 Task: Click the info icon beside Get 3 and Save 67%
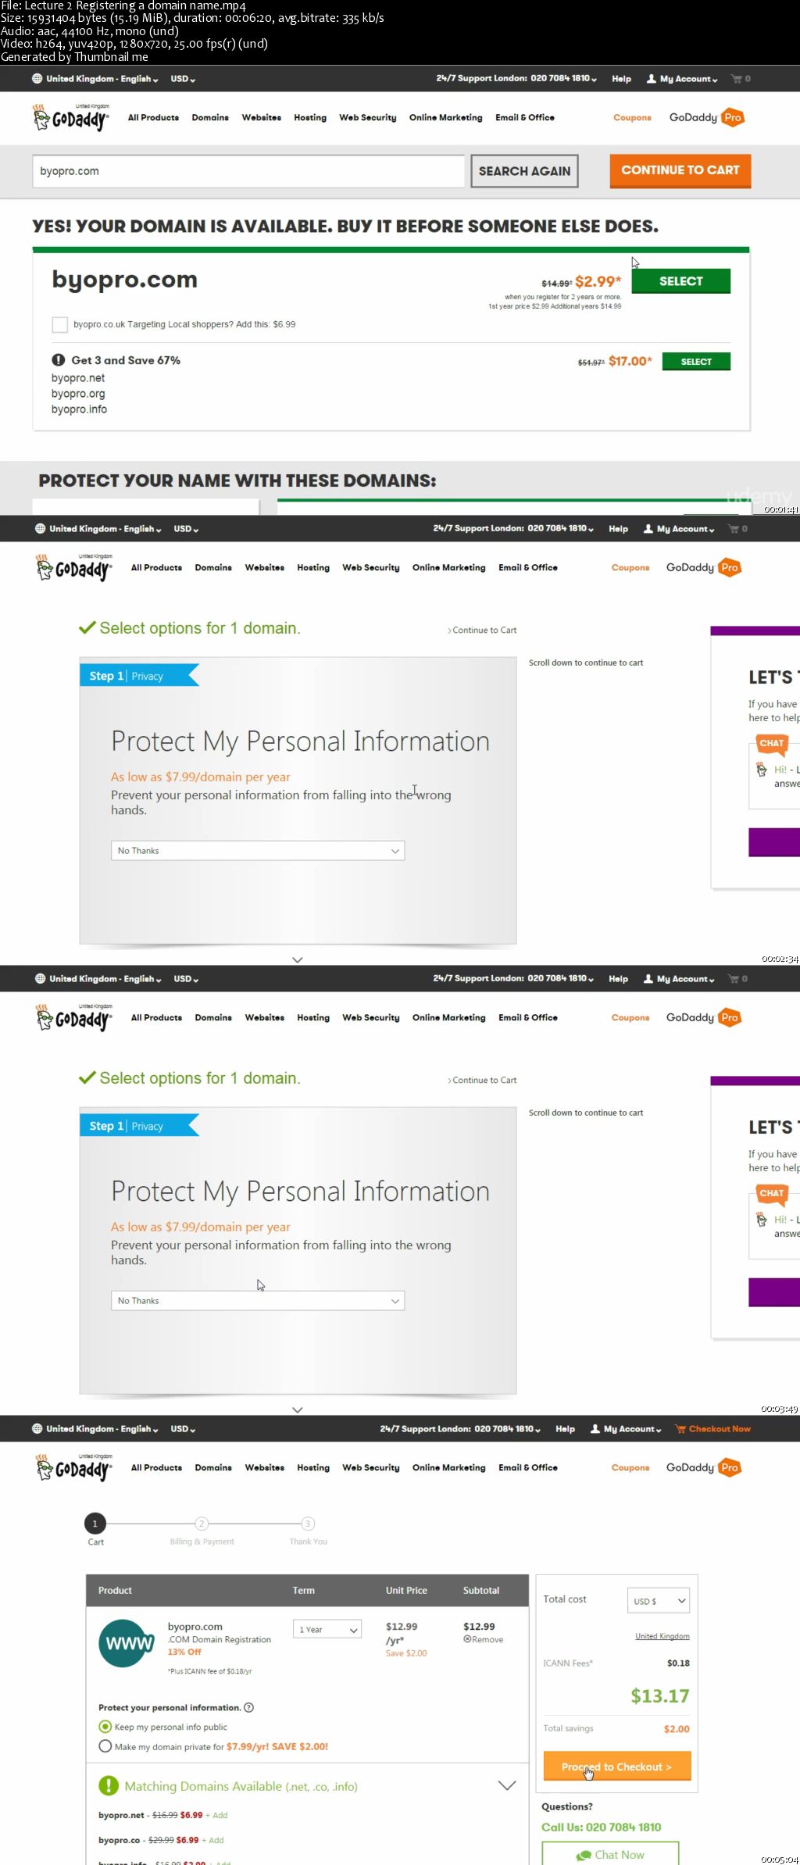click(x=59, y=360)
